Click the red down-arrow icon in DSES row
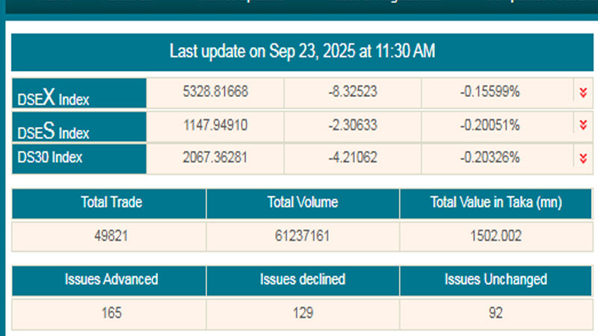598x336 pixels. pyautogui.click(x=582, y=124)
